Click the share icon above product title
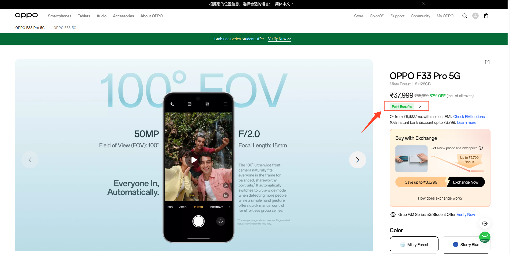 click(487, 62)
